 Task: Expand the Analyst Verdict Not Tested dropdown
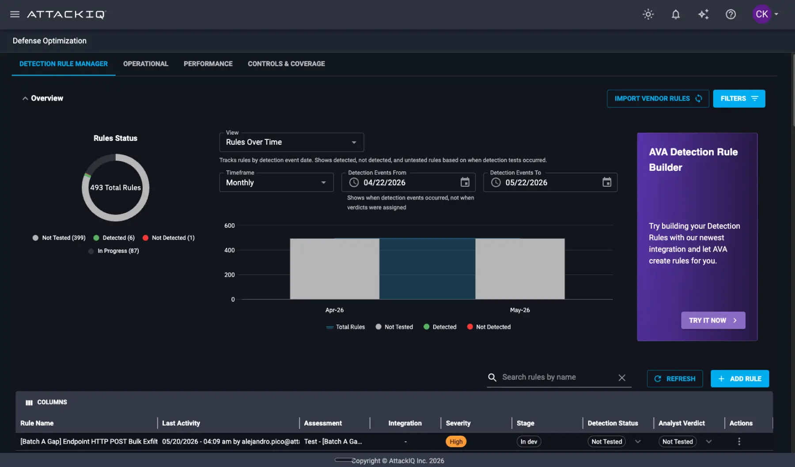click(709, 442)
